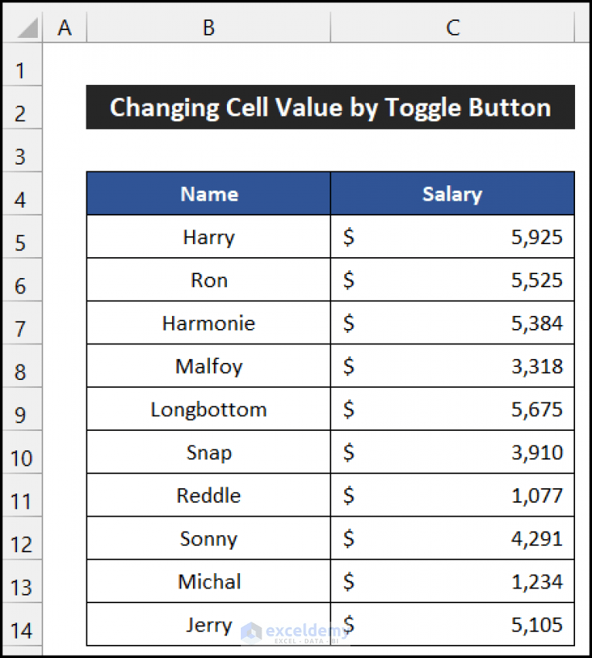Click the cell containing Harry

[x=208, y=237]
